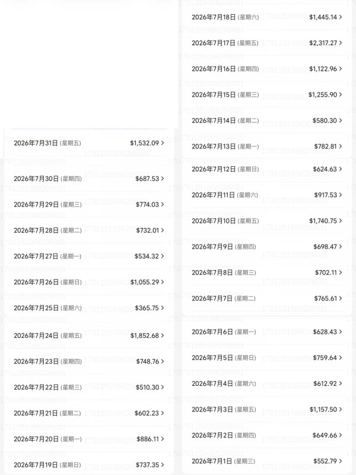The width and height of the screenshot is (356, 475).
Task: Expand the $1,157.50 entry arrow
Action: [x=341, y=409]
